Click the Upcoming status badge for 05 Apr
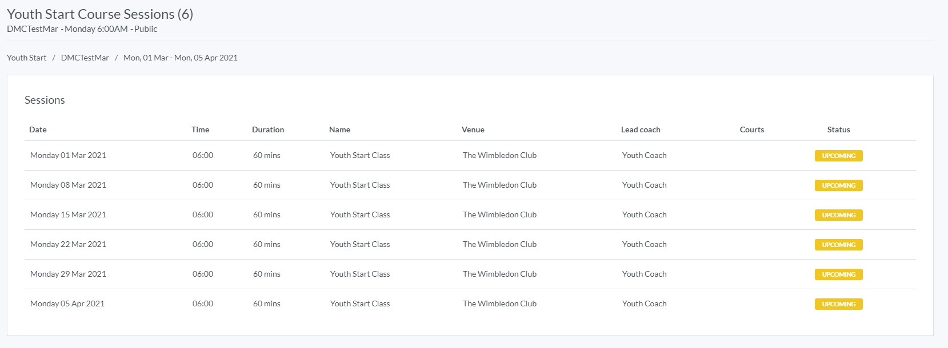The width and height of the screenshot is (948, 348). click(x=838, y=304)
